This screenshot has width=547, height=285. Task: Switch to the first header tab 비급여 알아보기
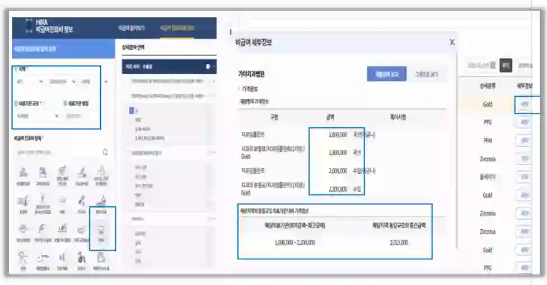click(x=131, y=27)
